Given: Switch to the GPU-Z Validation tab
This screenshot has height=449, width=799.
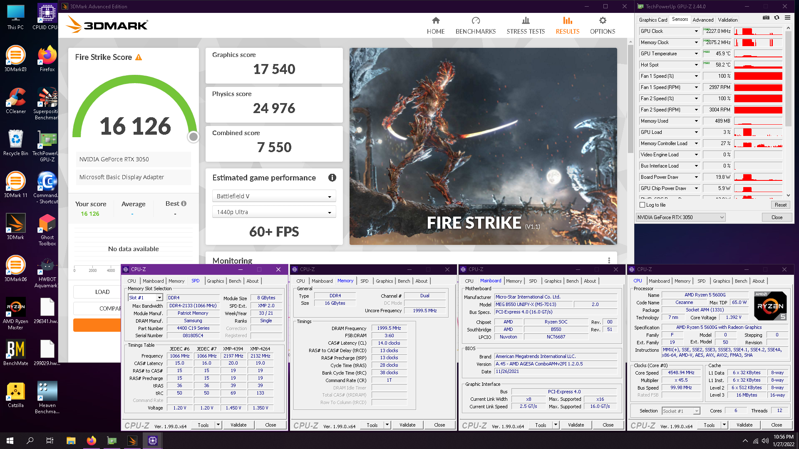Looking at the screenshot, I should (727, 20).
